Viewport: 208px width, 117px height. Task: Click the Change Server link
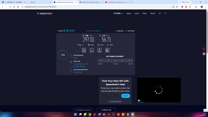click(x=79, y=66)
